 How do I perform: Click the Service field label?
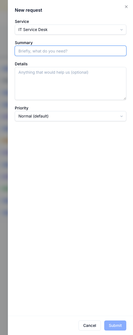click(x=22, y=21)
